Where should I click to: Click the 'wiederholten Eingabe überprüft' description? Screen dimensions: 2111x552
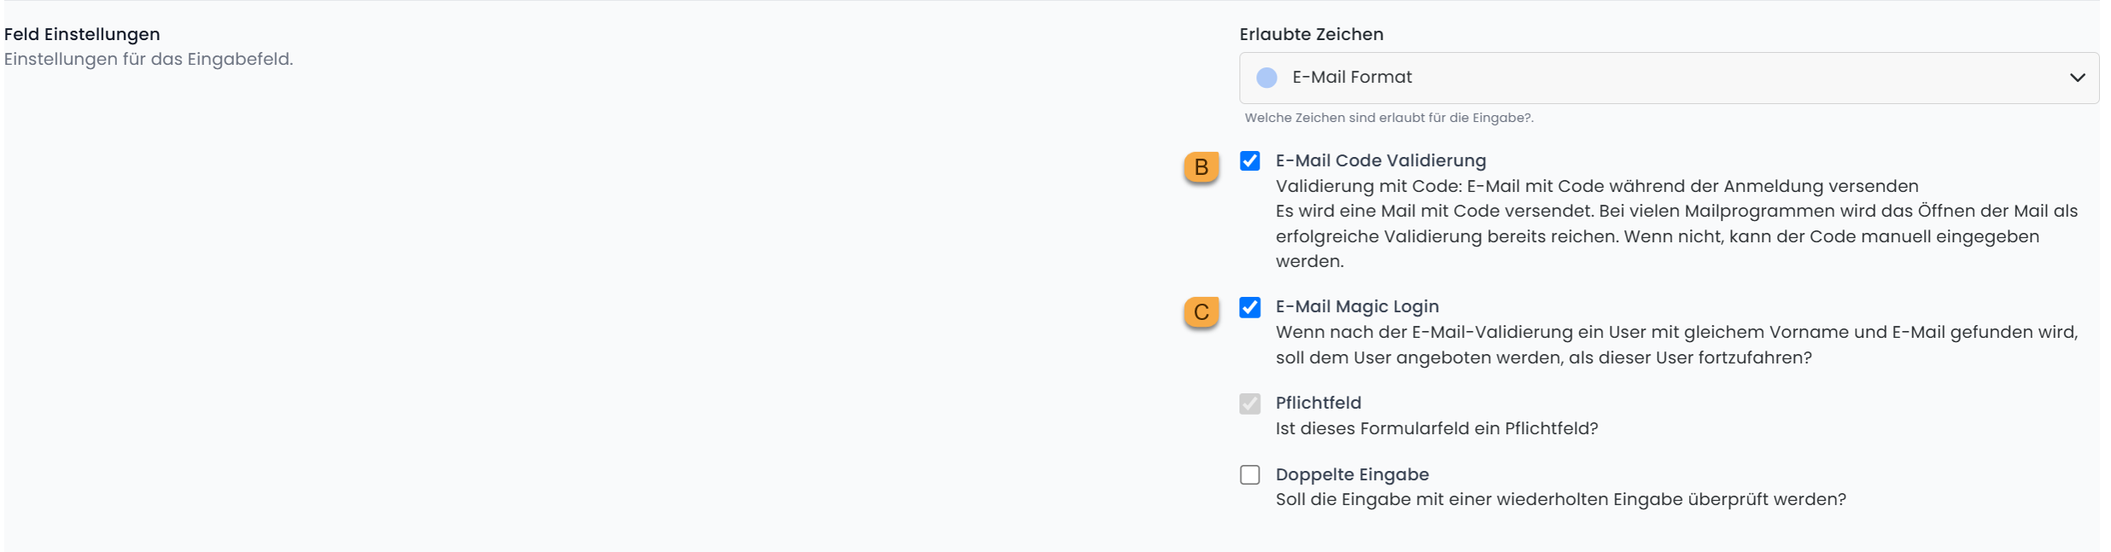coord(1560,499)
